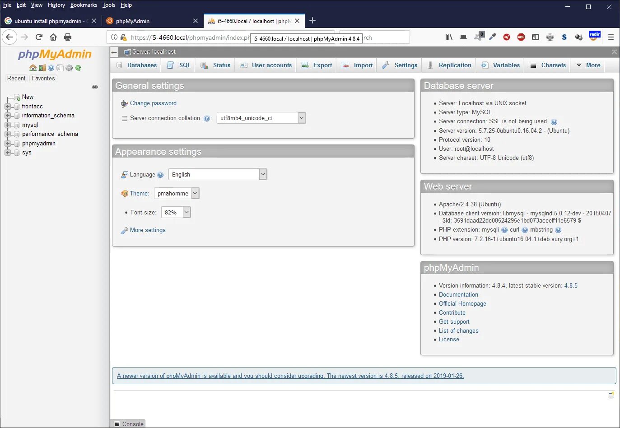Screen dimensions: 620x428
Task: Open the Status tab
Action: [215, 65]
